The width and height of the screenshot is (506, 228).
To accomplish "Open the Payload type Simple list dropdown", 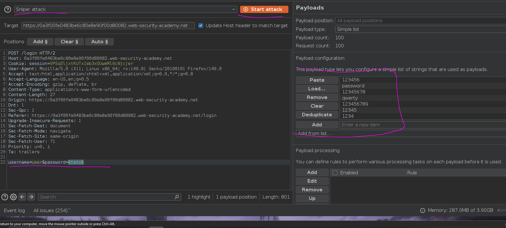I will point(420,29).
